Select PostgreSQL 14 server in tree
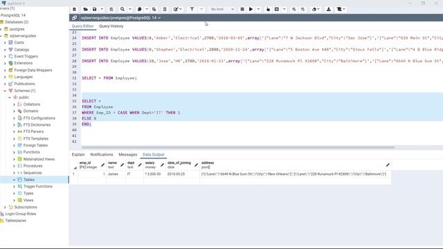The image size is (443, 249). [12, 15]
